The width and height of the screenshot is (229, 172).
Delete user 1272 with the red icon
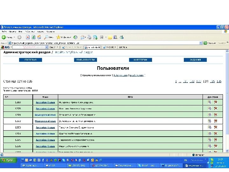click(x=216, y=121)
